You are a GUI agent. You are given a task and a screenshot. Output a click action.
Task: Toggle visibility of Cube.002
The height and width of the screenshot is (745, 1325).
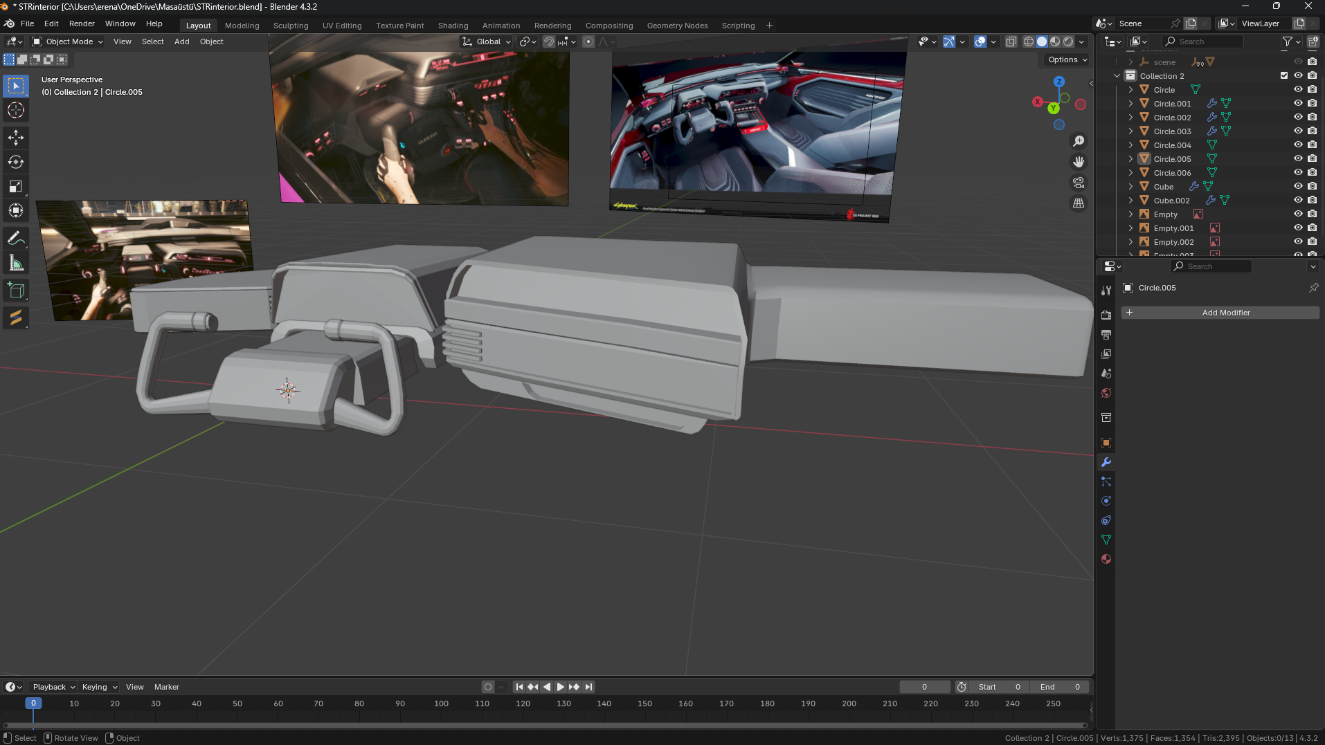coord(1298,200)
